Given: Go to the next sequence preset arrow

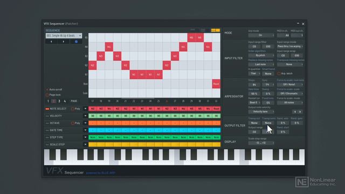Looking at the screenshot, I should pyautogui.click(x=64, y=41).
